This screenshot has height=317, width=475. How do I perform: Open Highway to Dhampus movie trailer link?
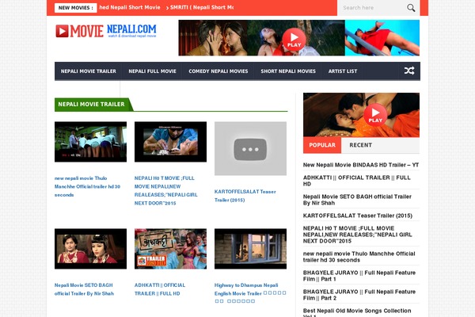click(x=250, y=293)
